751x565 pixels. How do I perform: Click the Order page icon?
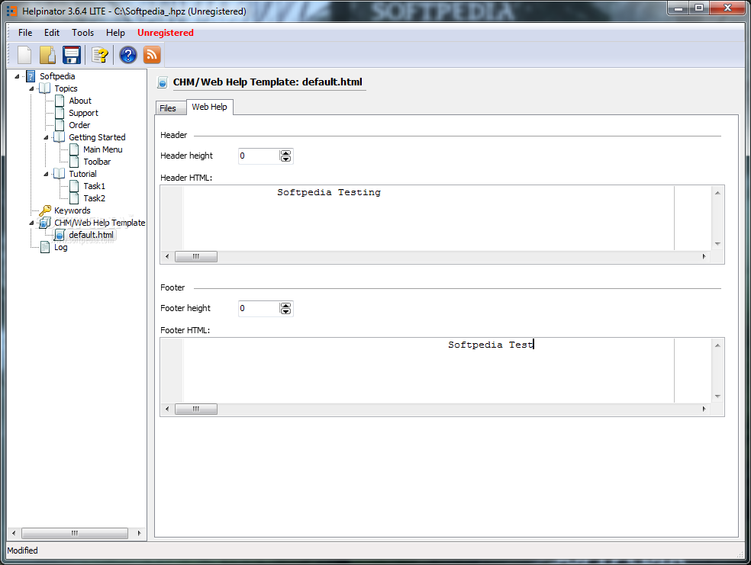60,125
